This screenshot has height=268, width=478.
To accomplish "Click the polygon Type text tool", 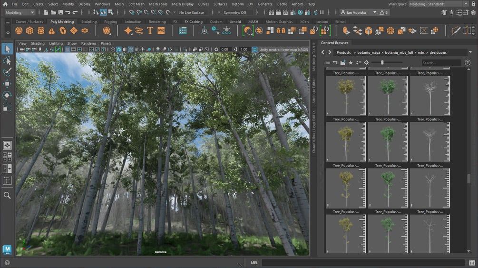I will coord(150,30).
